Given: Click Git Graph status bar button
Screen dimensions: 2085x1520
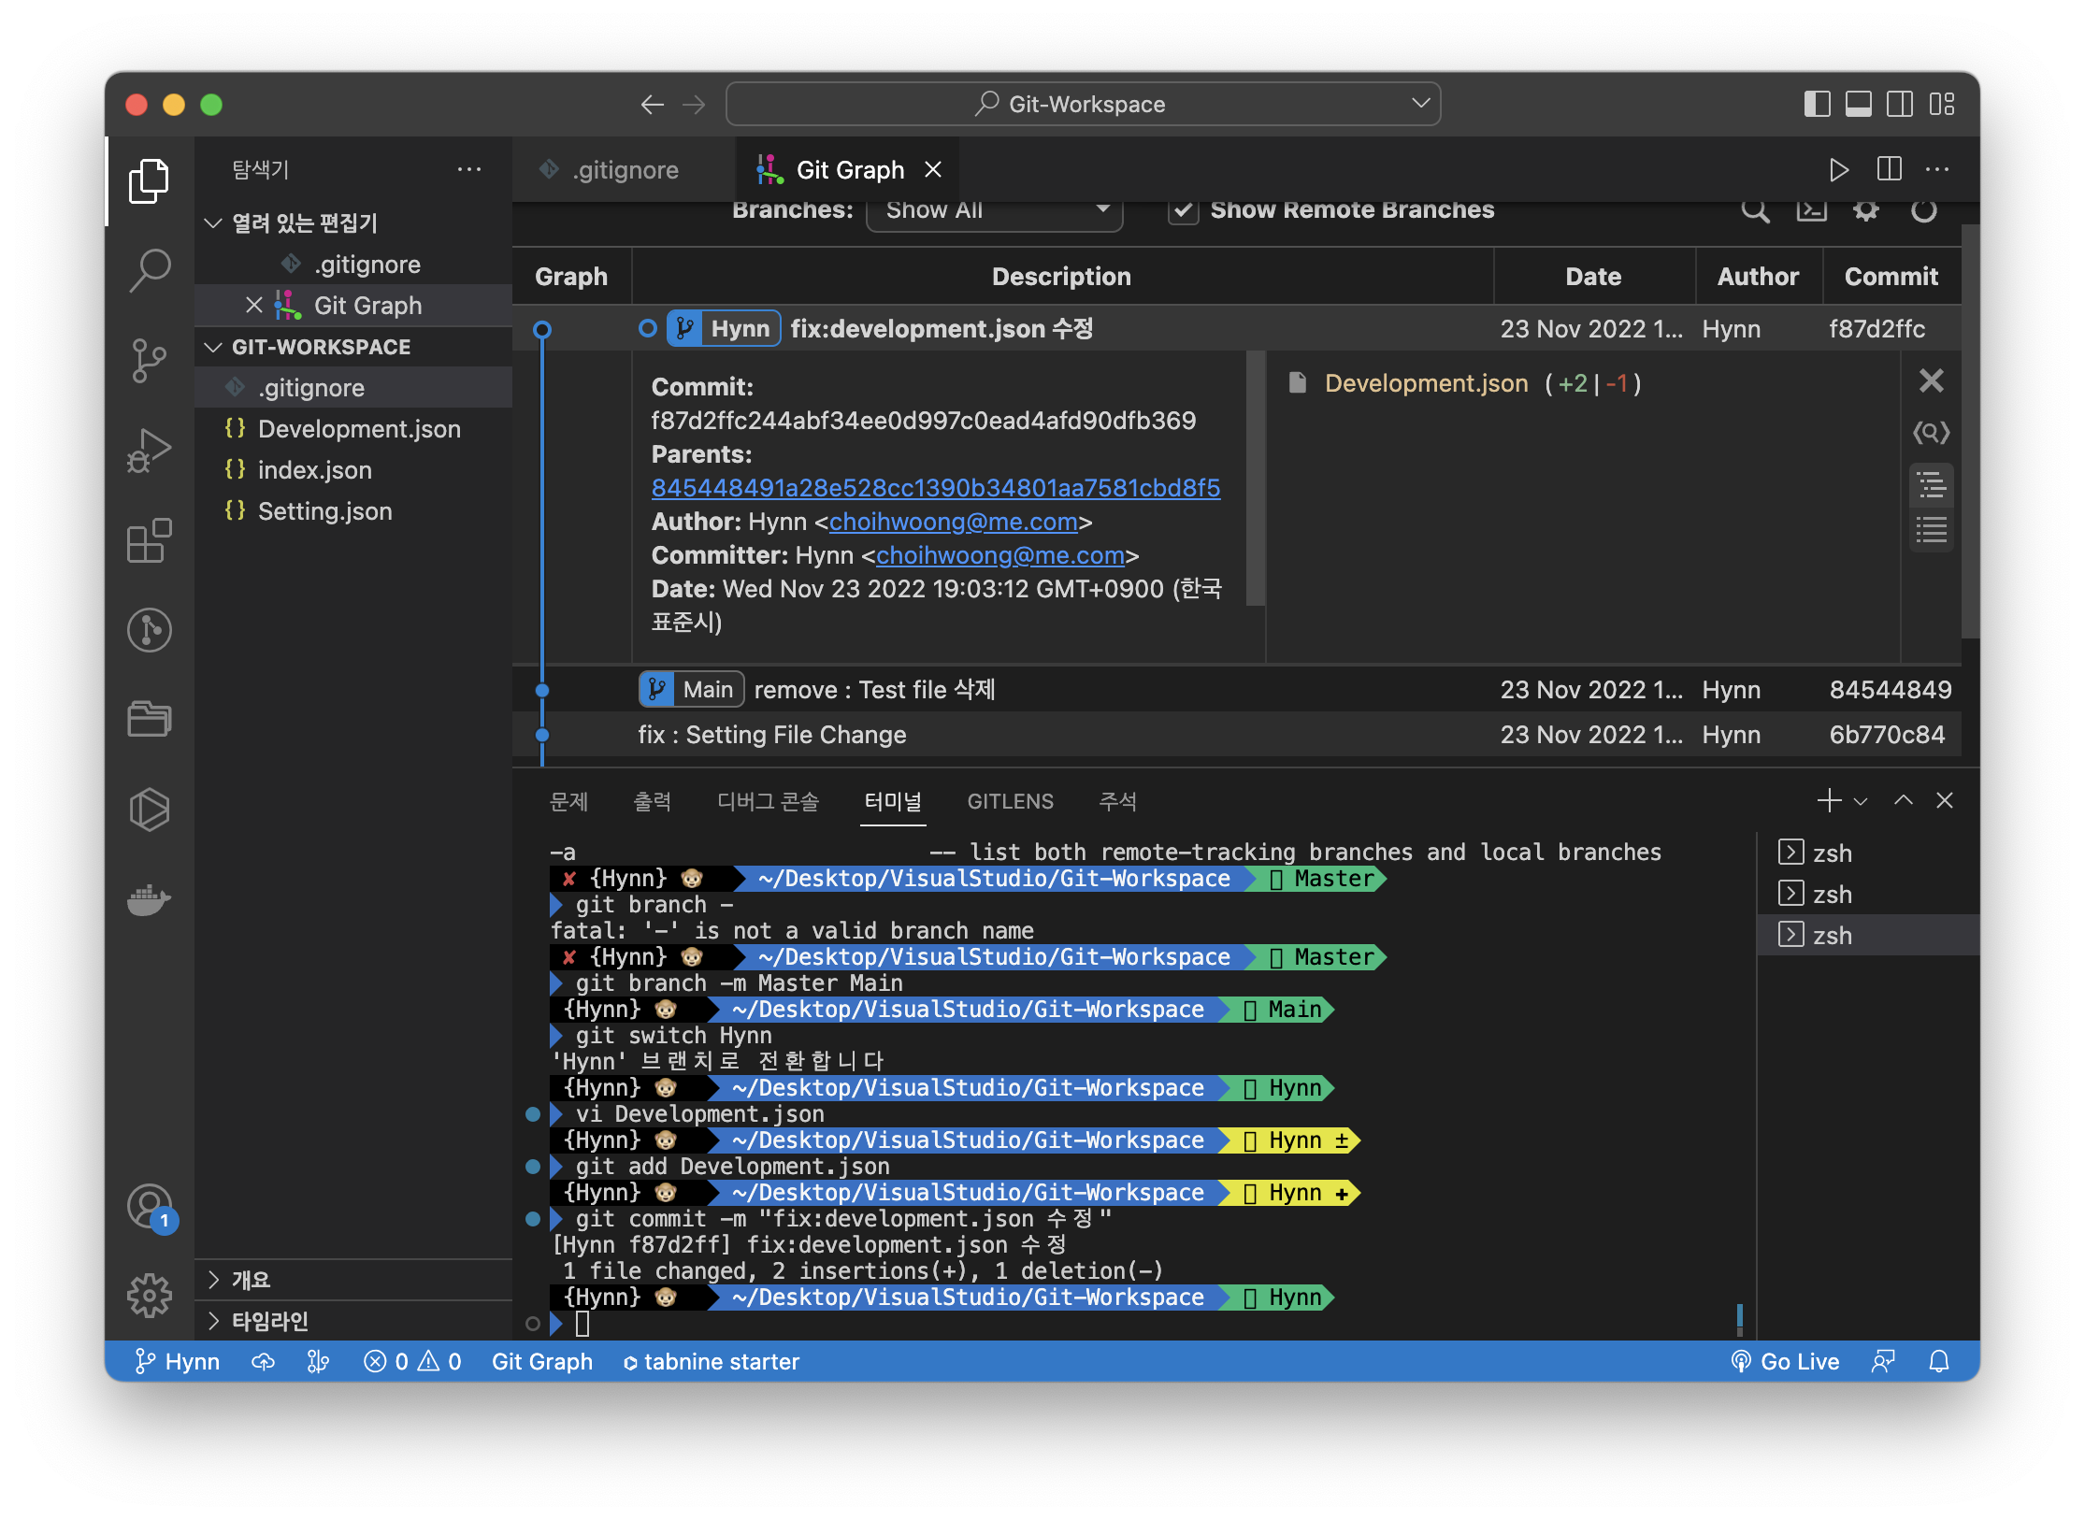Looking at the screenshot, I should pos(542,1361).
